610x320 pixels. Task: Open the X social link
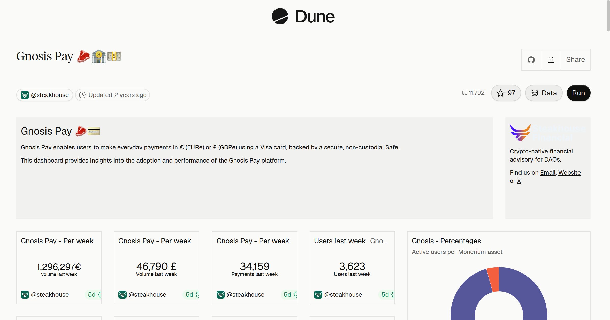519,181
